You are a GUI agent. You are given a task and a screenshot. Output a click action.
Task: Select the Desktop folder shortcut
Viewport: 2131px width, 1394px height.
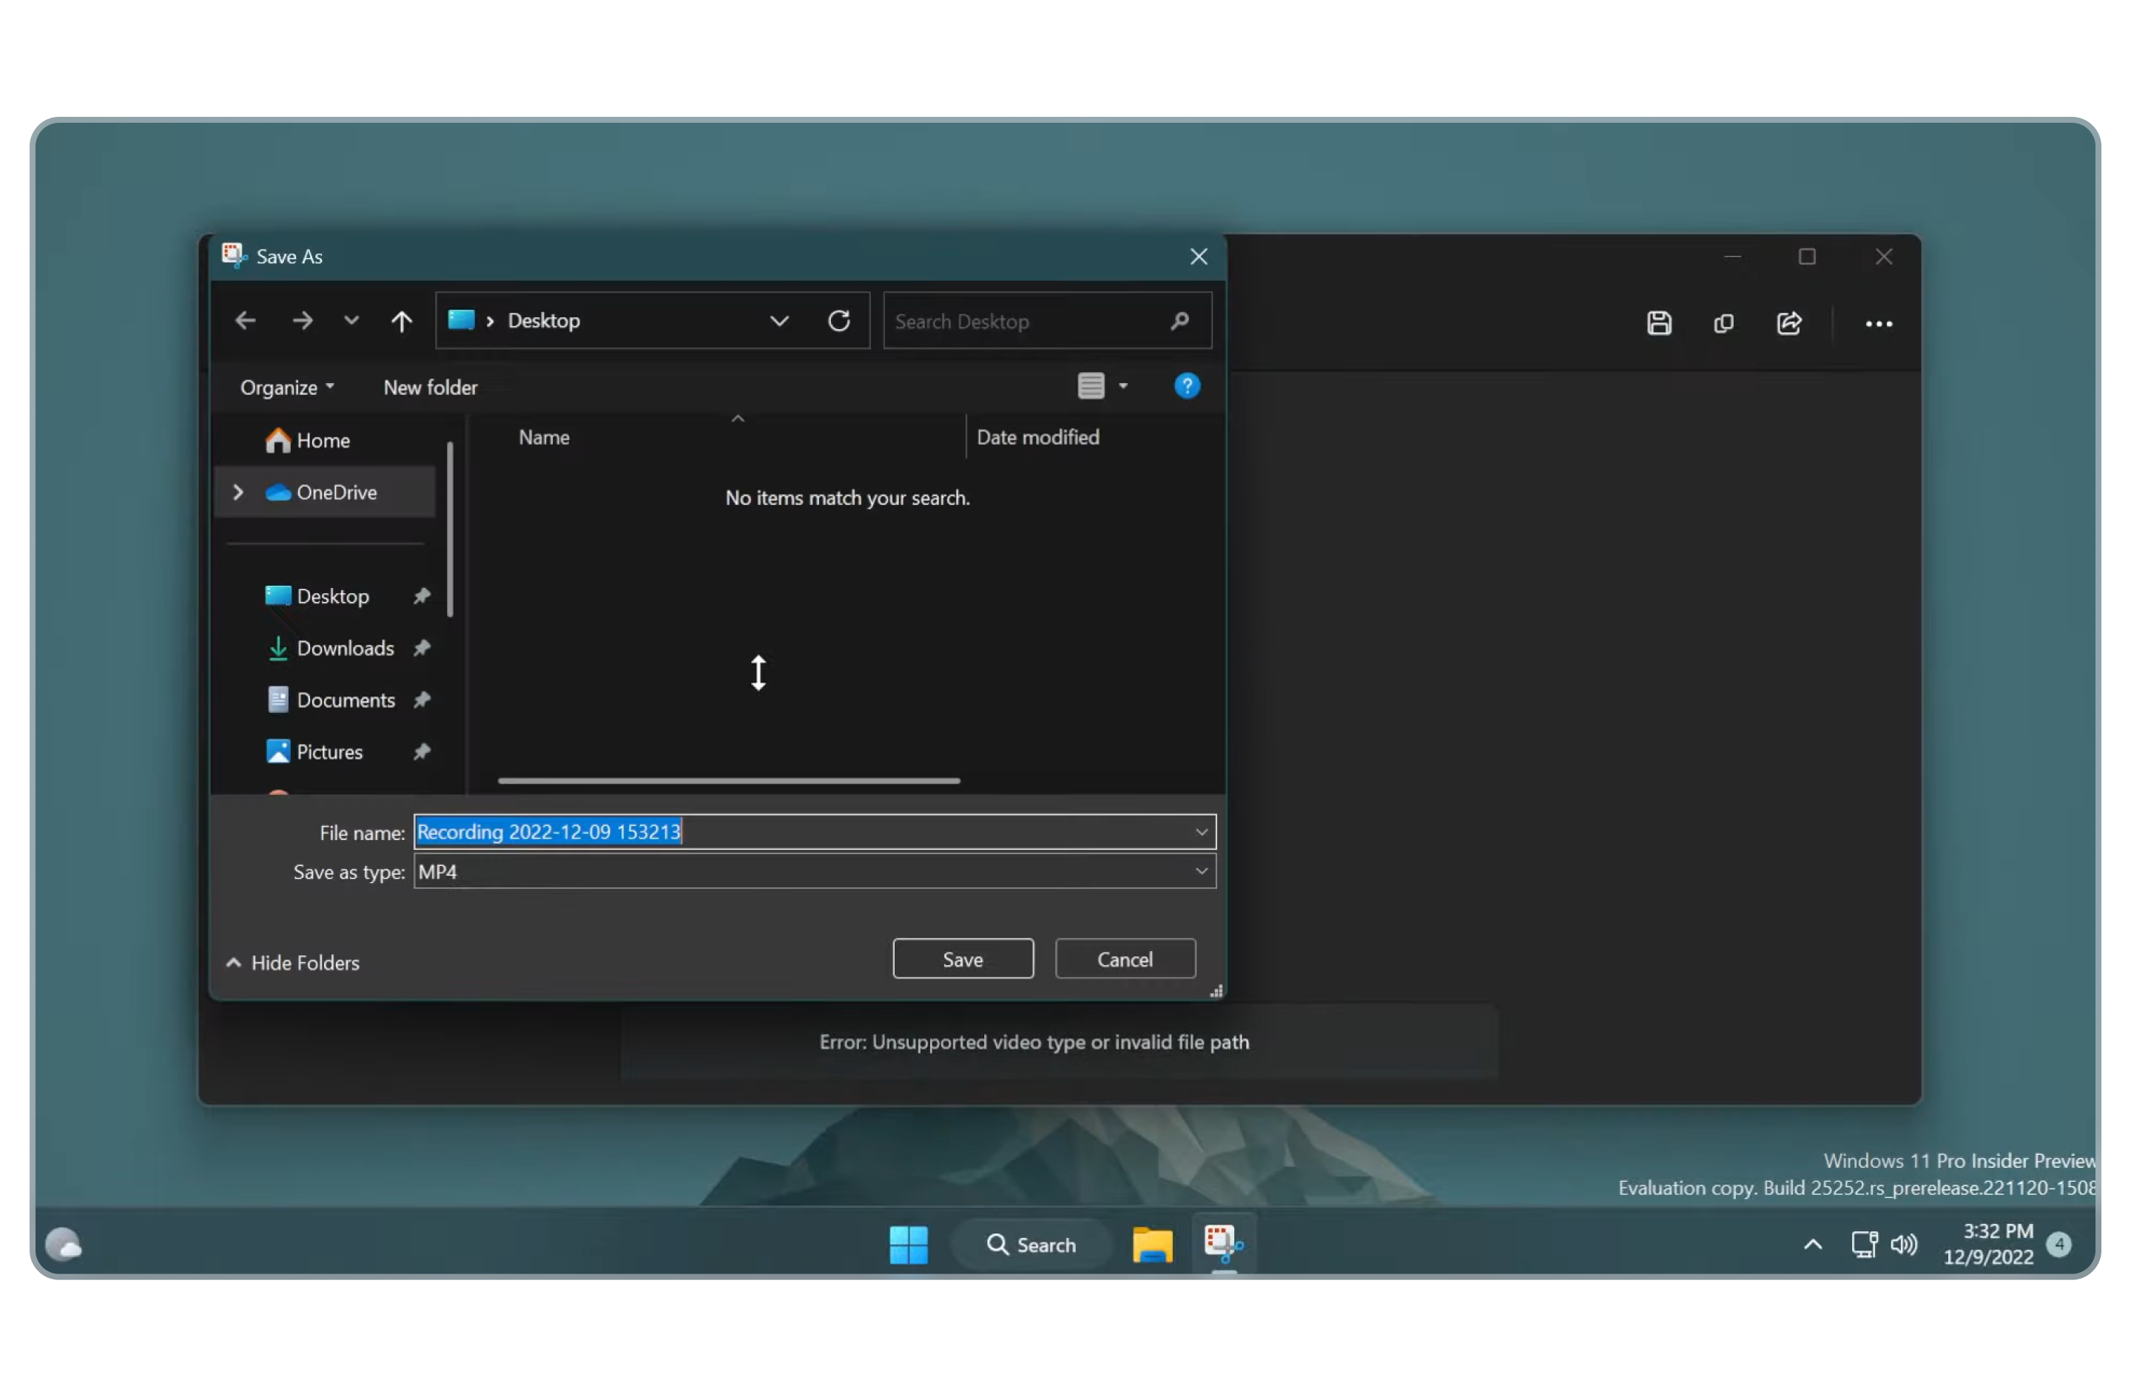tap(331, 596)
